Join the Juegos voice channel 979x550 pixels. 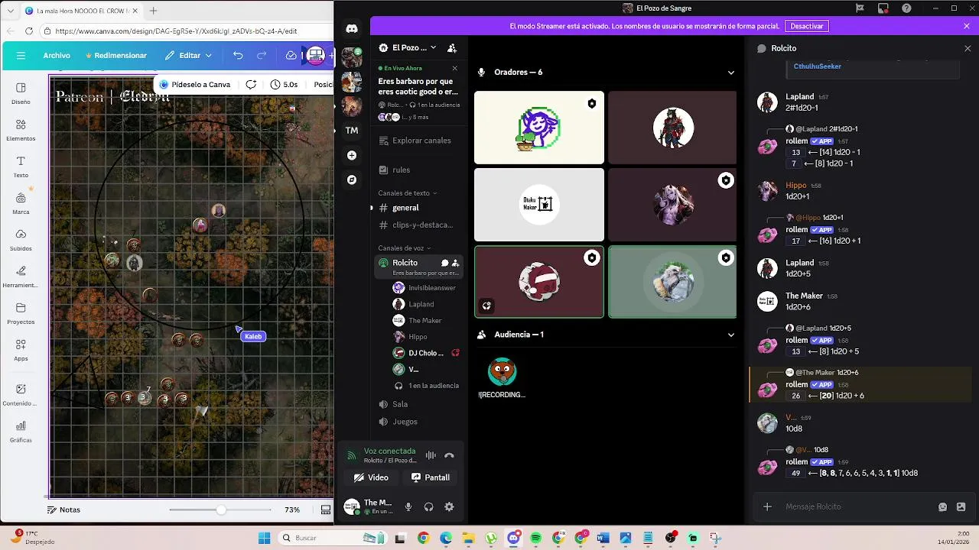pos(419,422)
